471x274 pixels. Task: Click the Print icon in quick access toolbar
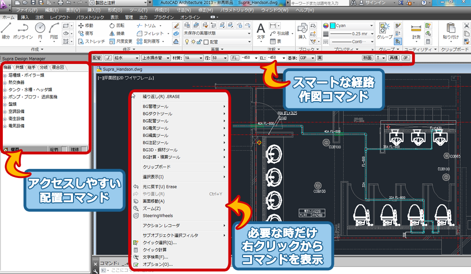tap(60, 3)
